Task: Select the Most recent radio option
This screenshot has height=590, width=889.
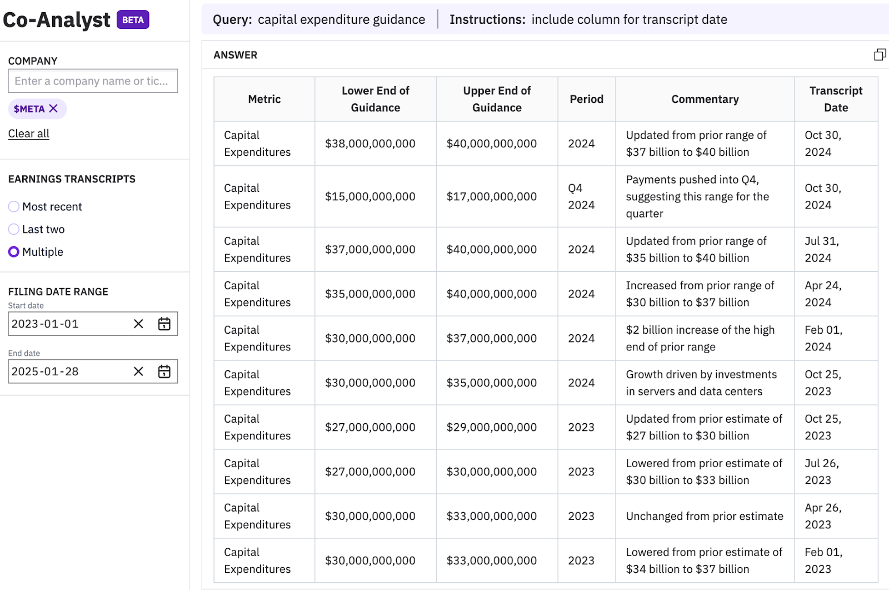Action: tap(14, 207)
